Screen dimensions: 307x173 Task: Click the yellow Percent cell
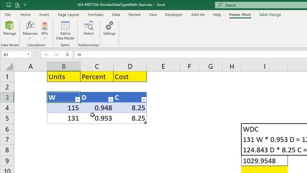click(x=97, y=76)
